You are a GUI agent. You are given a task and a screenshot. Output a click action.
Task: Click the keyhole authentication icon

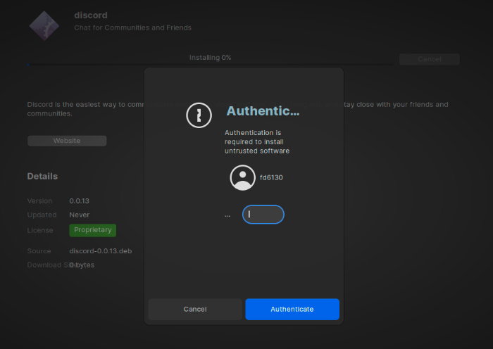click(199, 115)
